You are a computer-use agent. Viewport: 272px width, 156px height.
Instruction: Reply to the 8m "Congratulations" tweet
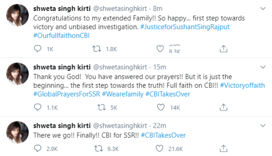tap(38, 49)
